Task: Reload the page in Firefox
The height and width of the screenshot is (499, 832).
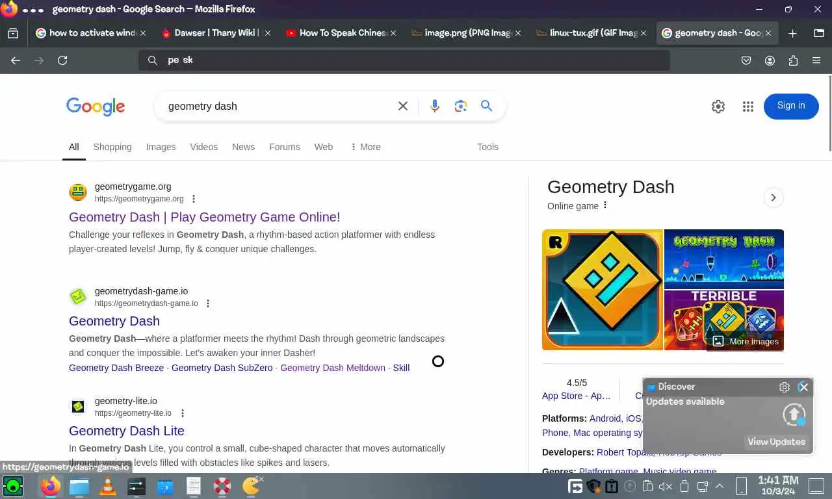Action: tap(62, 60)
